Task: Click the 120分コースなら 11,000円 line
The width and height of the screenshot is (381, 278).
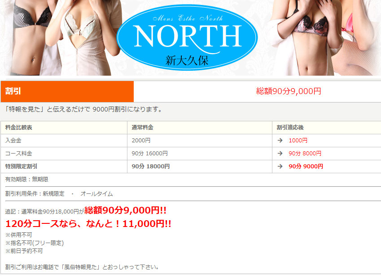Action: (88, 224)
